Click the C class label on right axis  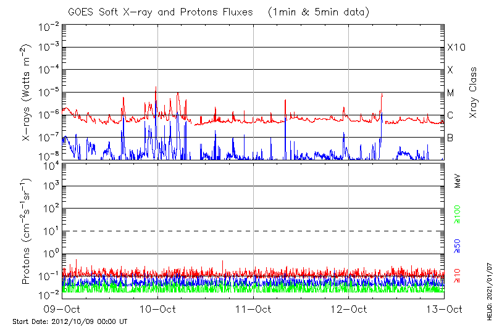pos(450,115)
